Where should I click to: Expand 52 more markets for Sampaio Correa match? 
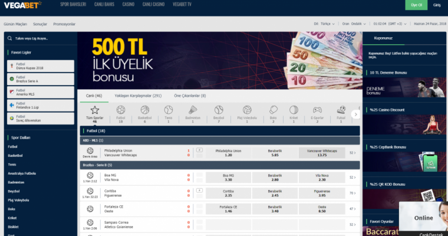click(x=353, y=225)
